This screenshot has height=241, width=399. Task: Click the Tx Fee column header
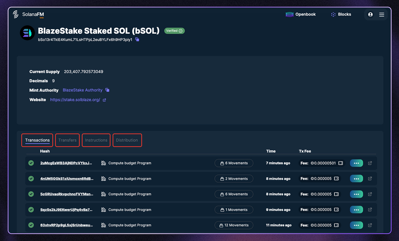pyautogui.click(x=305, y=151)
